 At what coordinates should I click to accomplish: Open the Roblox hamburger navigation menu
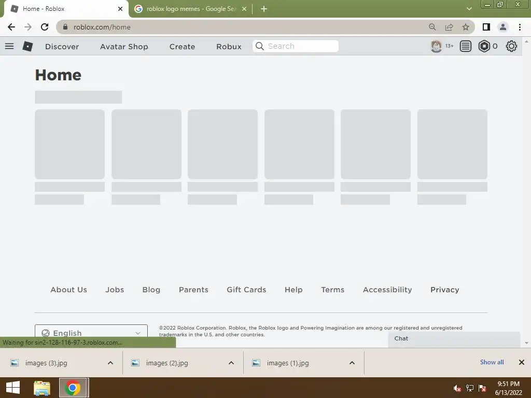9,46
